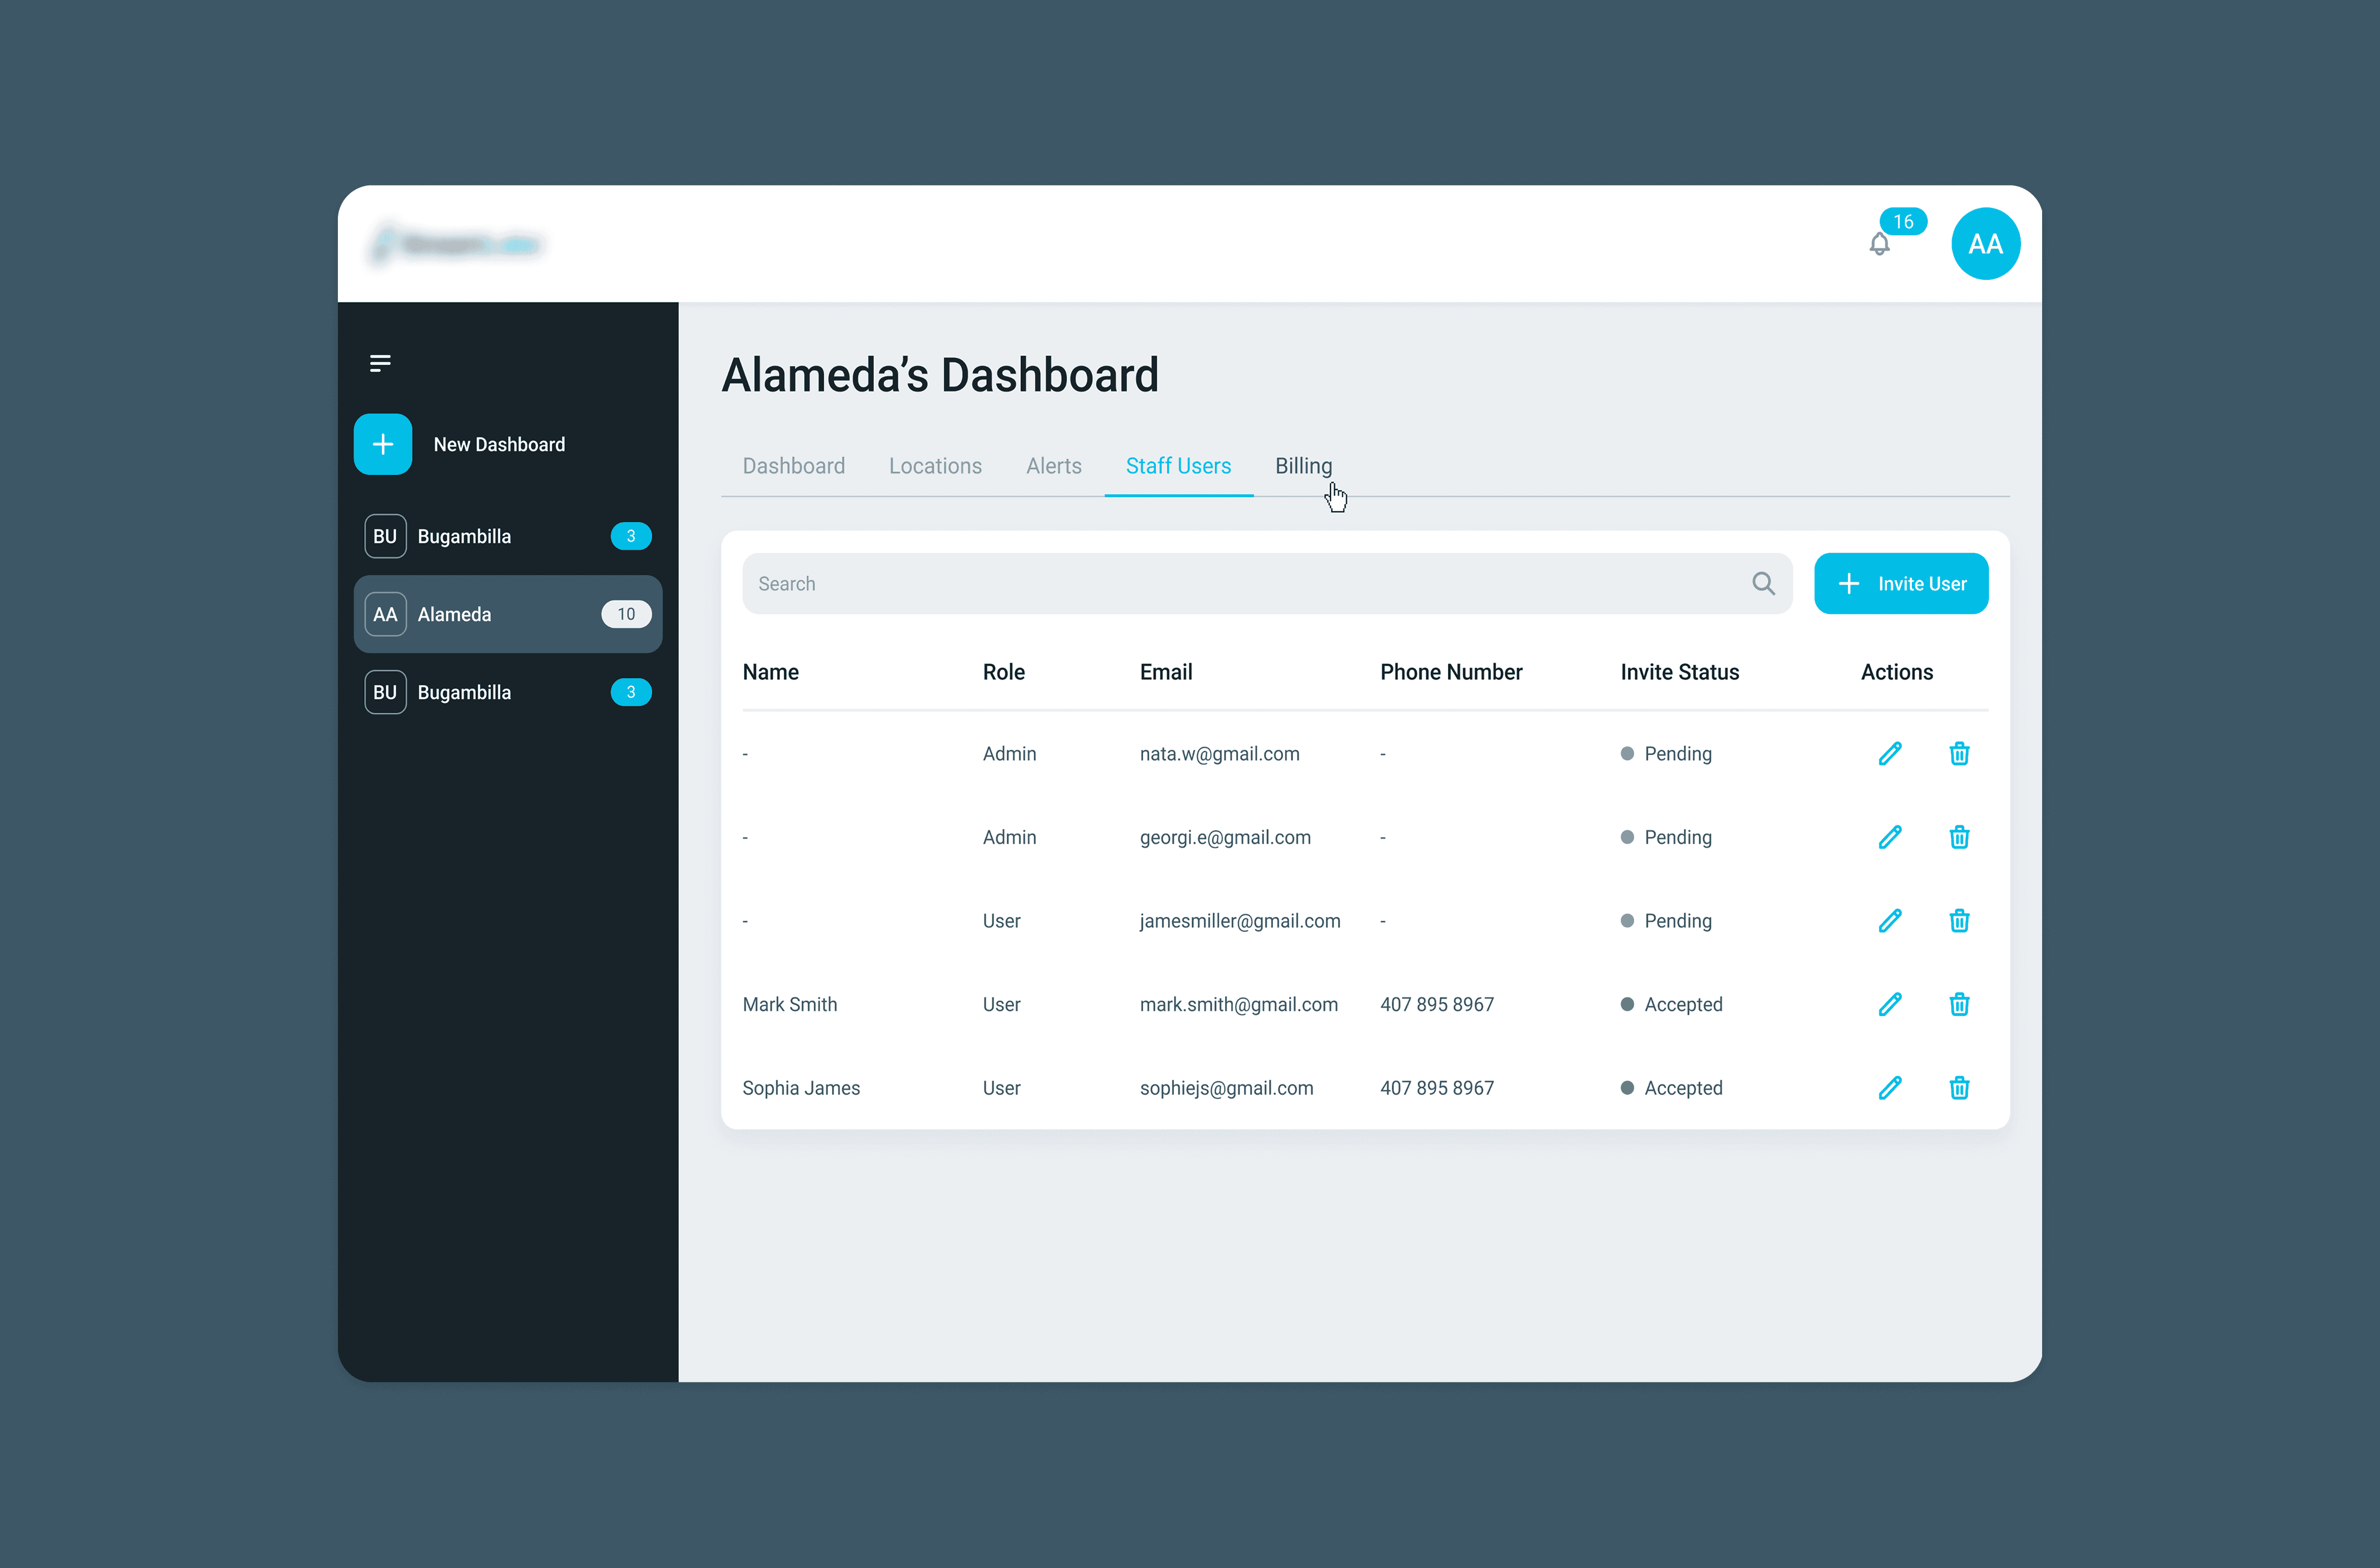Switch to the Billing tab

(x=1303, y=466)
